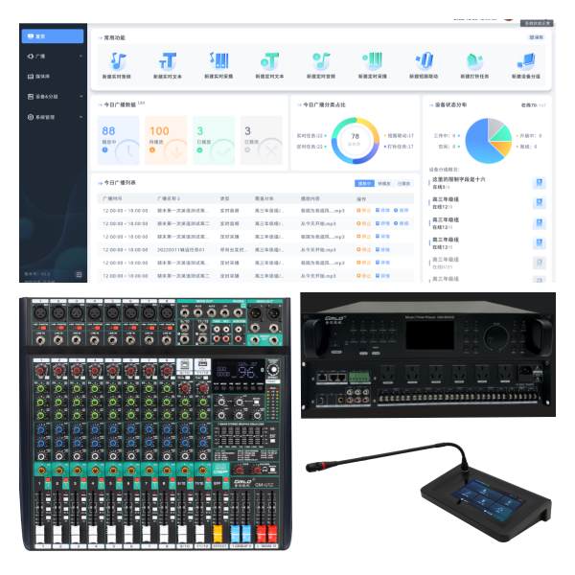This screenshot has height=575, width=575.
Task: Toggle the upgrading-status pie legend entry
Action: [528, 136]
